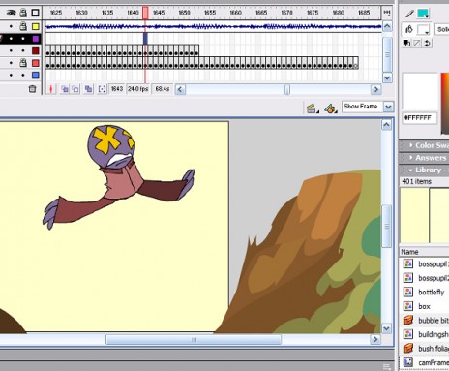Toggle purple outline swatch on selected layer
Screen dimensions: 449x371
point(36,39)
